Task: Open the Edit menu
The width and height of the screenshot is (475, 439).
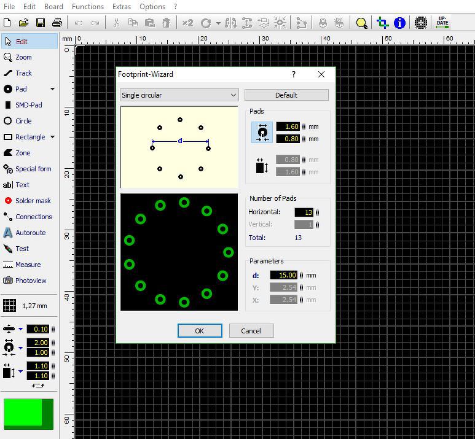Action: (x=29, y=6)
